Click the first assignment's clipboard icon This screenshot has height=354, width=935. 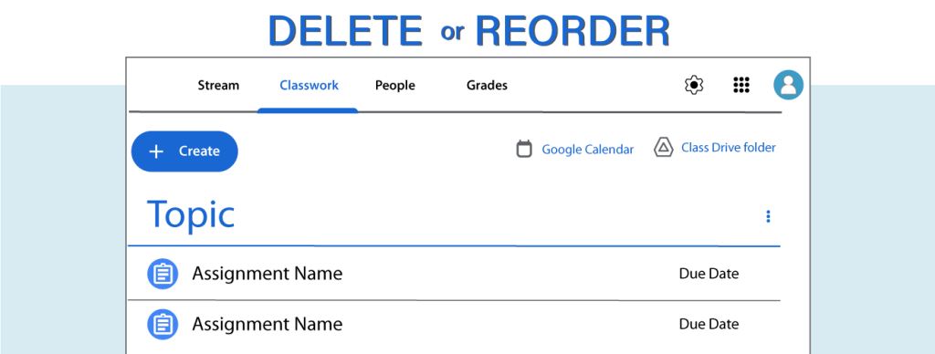(x=163, y=274)
